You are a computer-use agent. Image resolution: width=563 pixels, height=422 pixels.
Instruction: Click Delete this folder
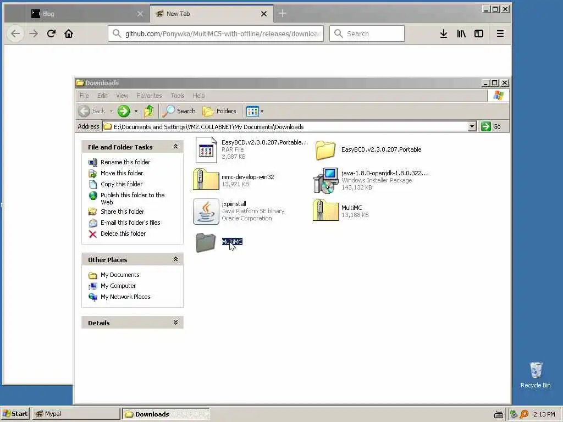tap(123, 234)
